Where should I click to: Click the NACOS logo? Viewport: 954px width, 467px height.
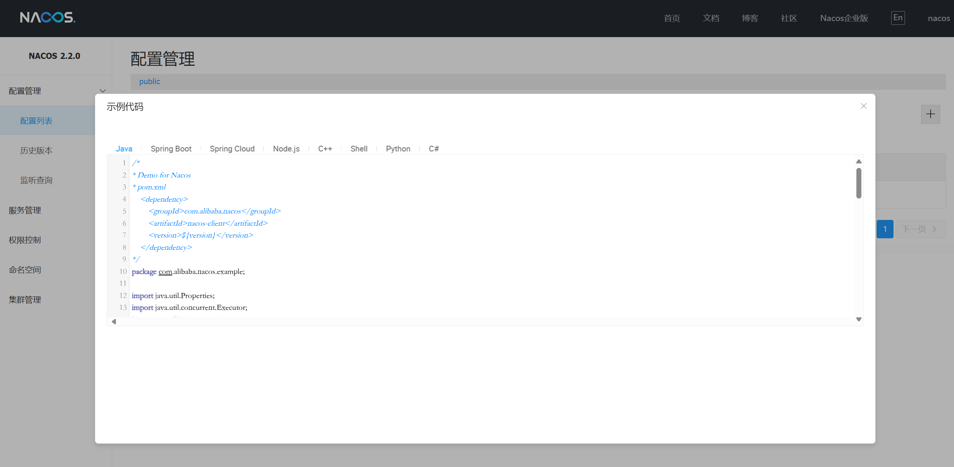tap(47, 18)
